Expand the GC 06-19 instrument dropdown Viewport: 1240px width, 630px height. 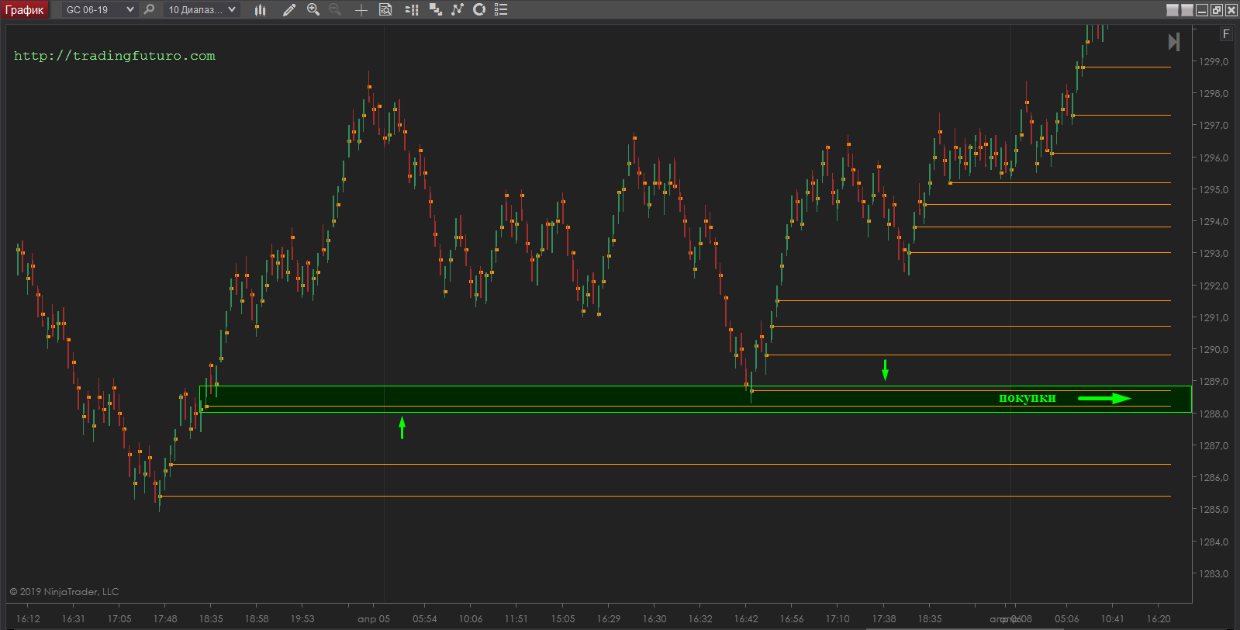tap(130, 10)
